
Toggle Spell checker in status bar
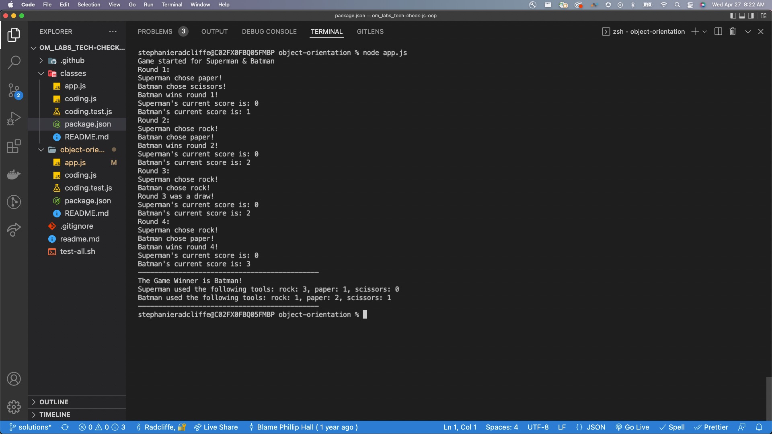[x=672, y=427]
